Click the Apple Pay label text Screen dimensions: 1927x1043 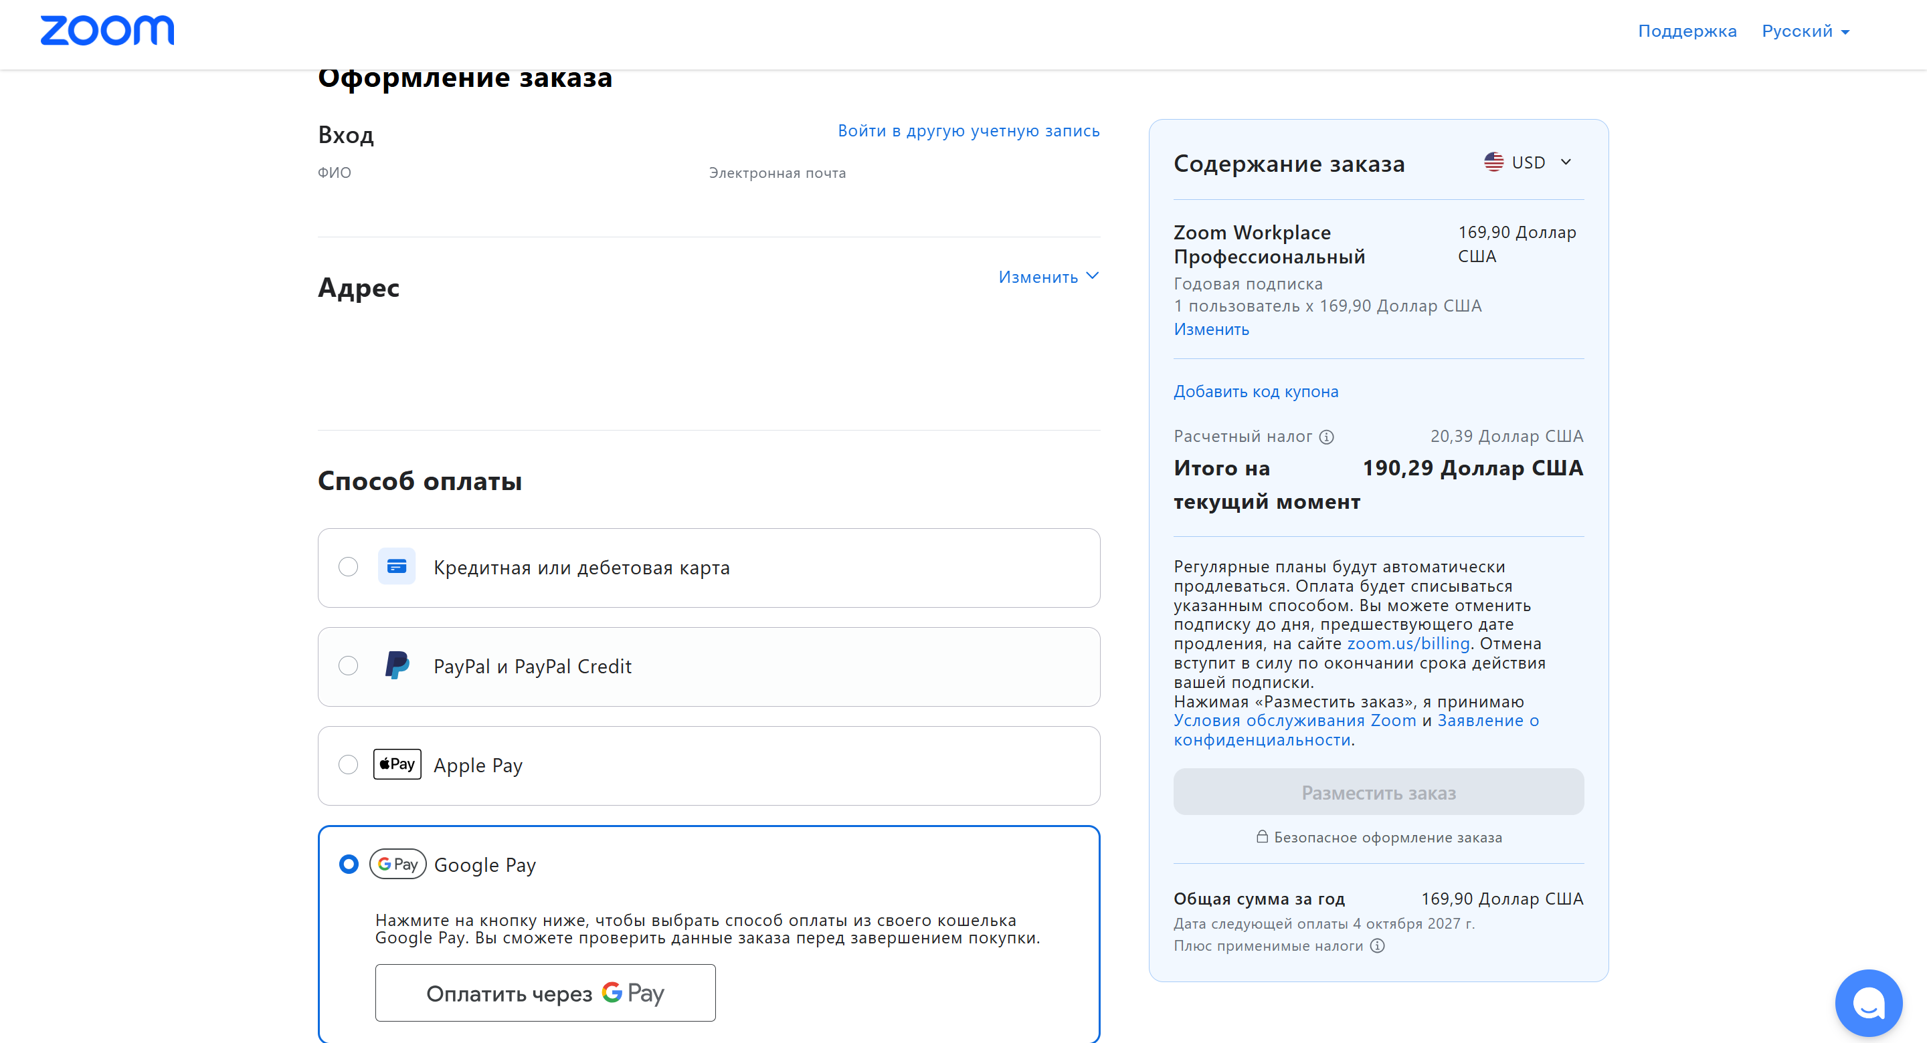478,766
